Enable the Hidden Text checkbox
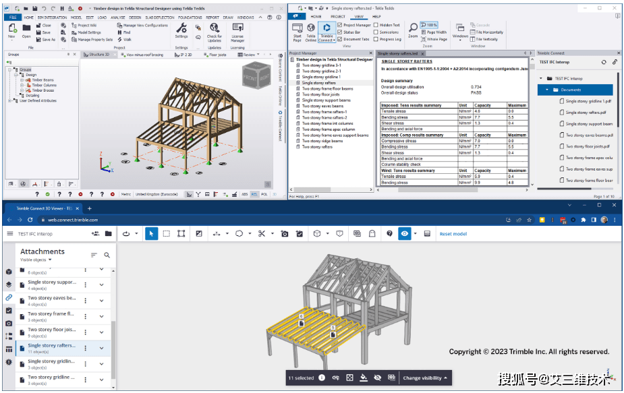The width and height of the screenshot is (624, 393). (x=376, y=25)
